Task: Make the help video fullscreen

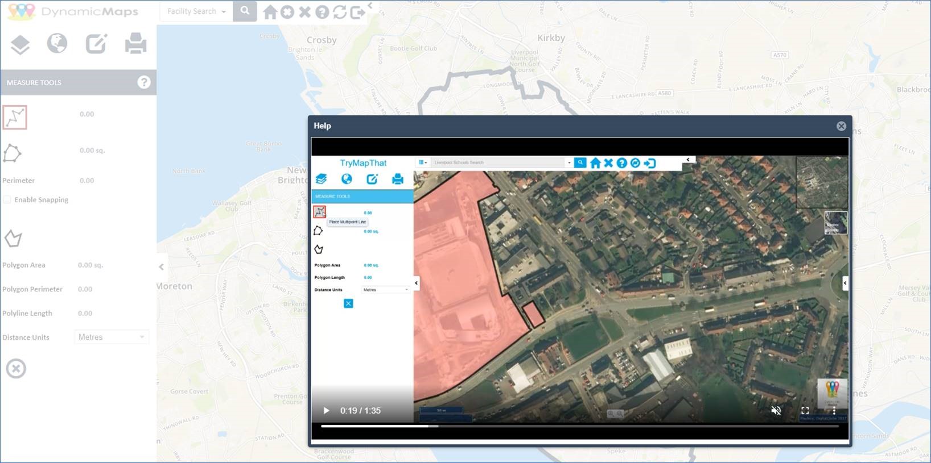Action: 805,410
